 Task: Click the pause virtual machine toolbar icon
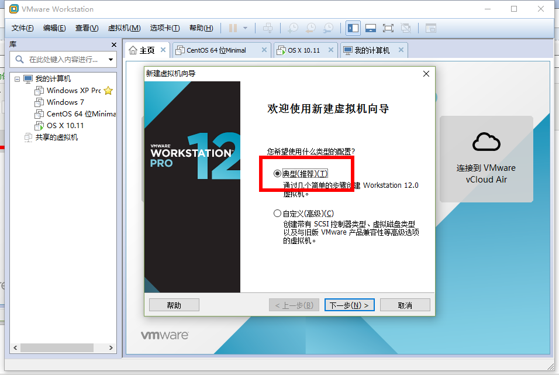233,28
